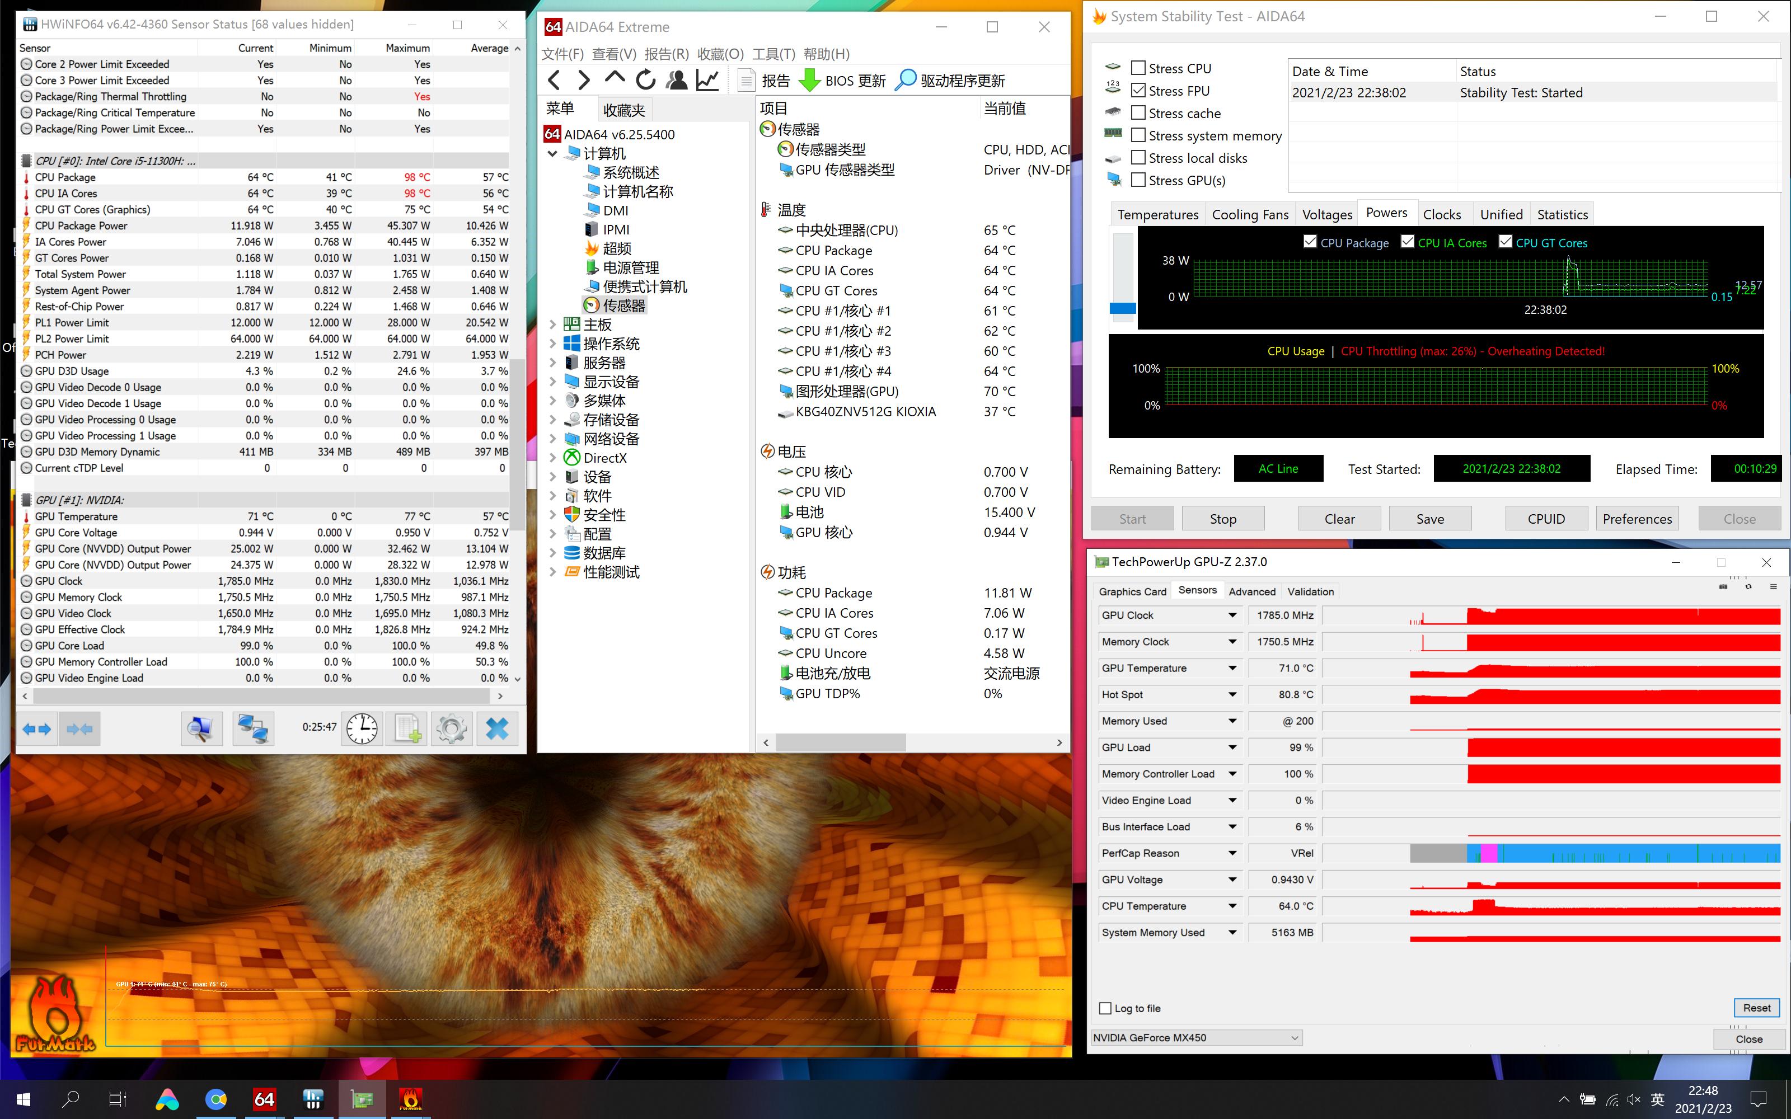Toggle Log to file checkbox in GPU-Z
Screen dimensions: 1791x1119
click(x=1106, y=1008)
